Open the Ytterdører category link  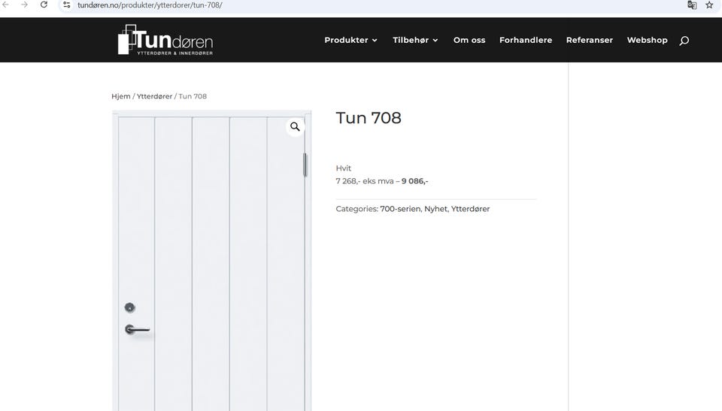tap(470, 208)
